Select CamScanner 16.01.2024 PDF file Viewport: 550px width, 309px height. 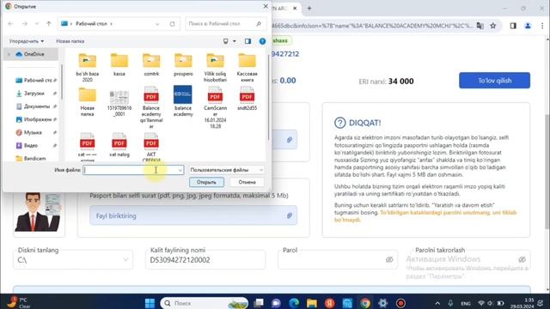click(x=215, y=108)
